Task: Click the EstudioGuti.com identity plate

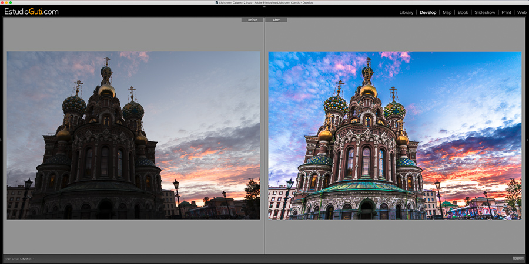Action: (32, 11)
